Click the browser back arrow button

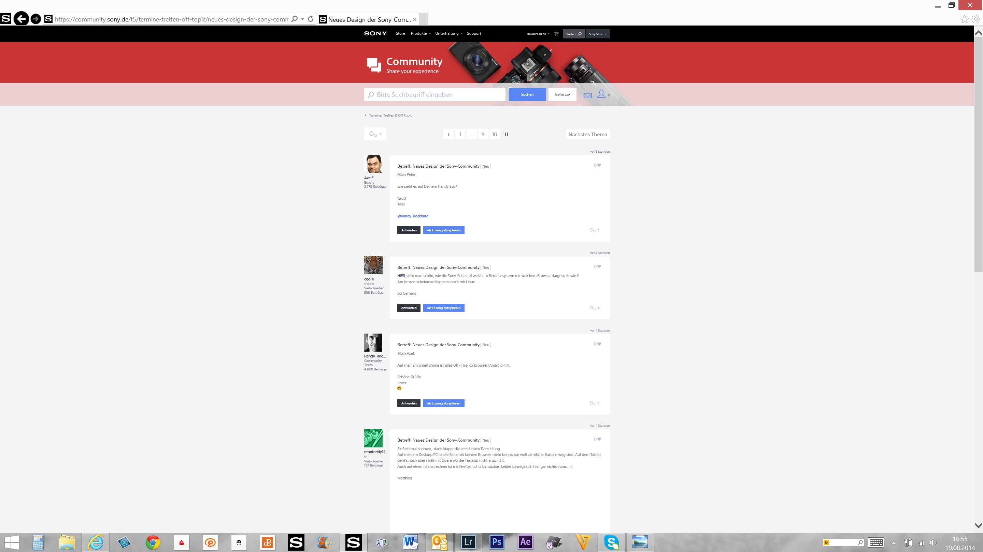tap(21, 19)
